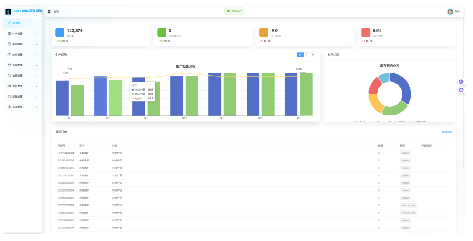Click the 质量管理 checkmark icon
The width and height of the screenshot is (473, 241).
click(9, 97)
